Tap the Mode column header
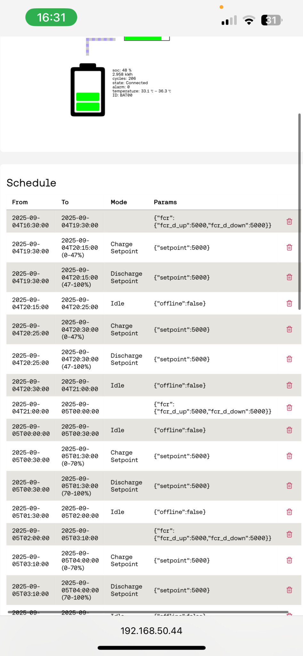 point(119,202)
